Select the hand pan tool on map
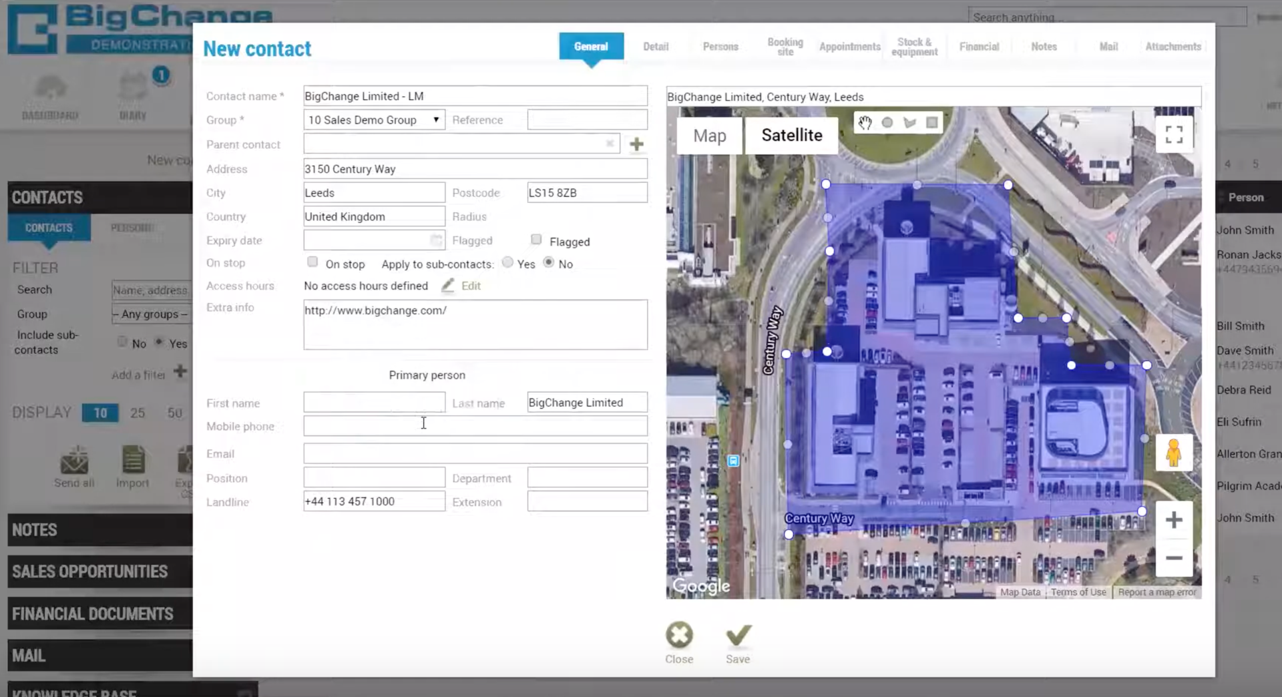The width and height of the screenshot is (1282, 697). pos(865,123)
